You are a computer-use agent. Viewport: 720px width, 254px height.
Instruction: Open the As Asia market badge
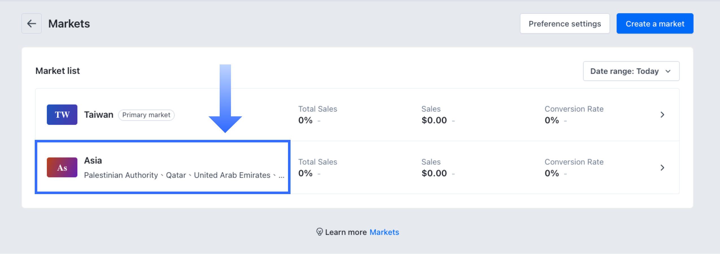pyautogui.click(x=62, y=168)
